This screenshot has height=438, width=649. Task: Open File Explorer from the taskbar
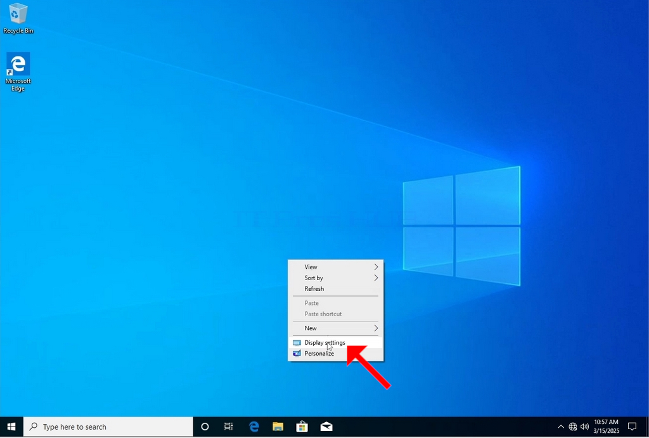pos(278,427)
